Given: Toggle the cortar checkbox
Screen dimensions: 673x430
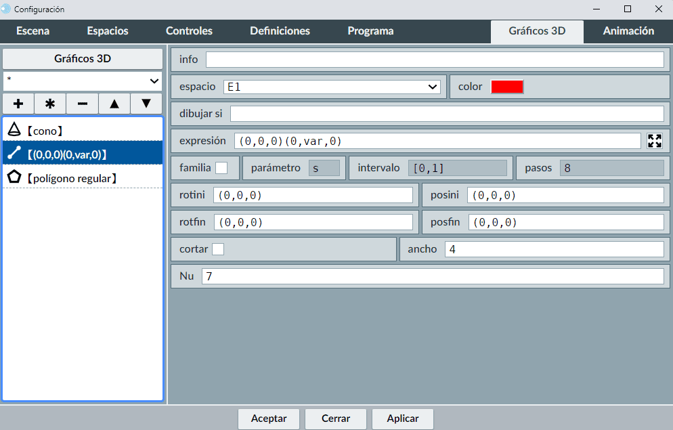Looking at the screenshot, I should 218,249.
